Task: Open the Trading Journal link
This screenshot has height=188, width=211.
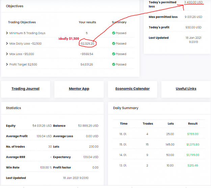Action: pos(25,89)
